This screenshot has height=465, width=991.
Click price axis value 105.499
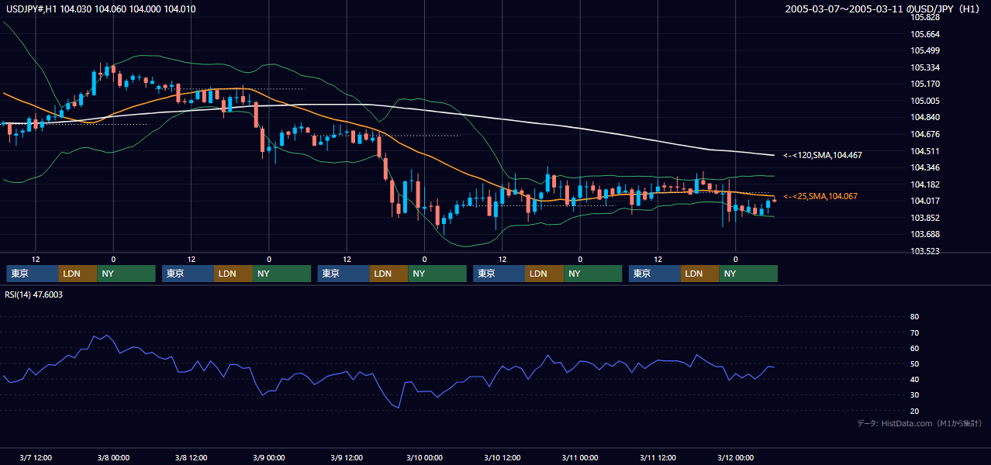click(x=926, y=50)
